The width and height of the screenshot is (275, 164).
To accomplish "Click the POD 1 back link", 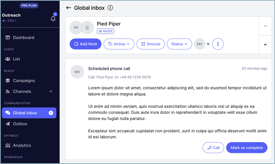I will pos(9,21).
